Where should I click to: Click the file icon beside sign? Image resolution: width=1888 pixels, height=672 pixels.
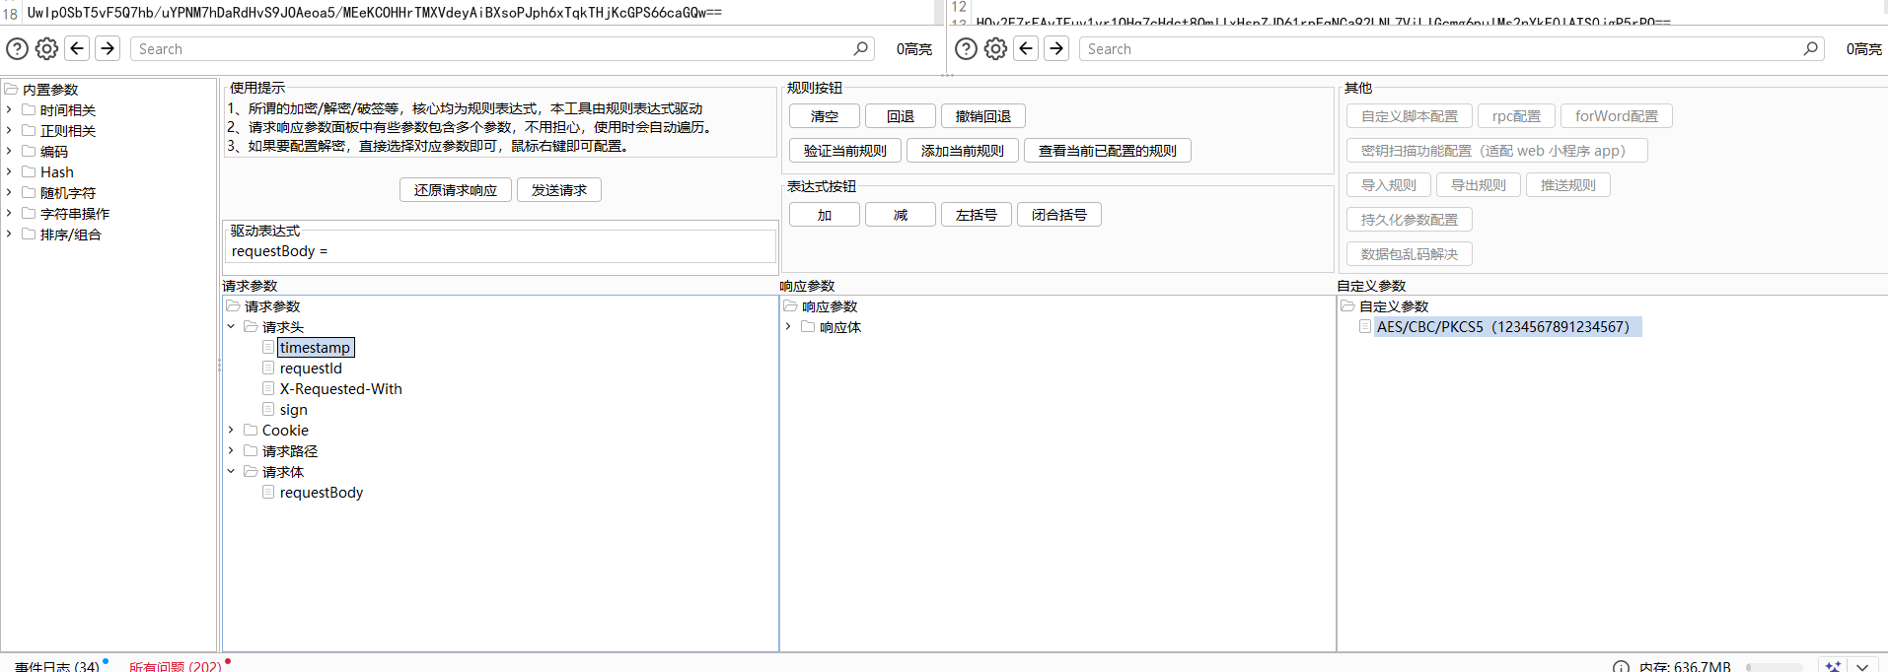[x=268, y=409]
